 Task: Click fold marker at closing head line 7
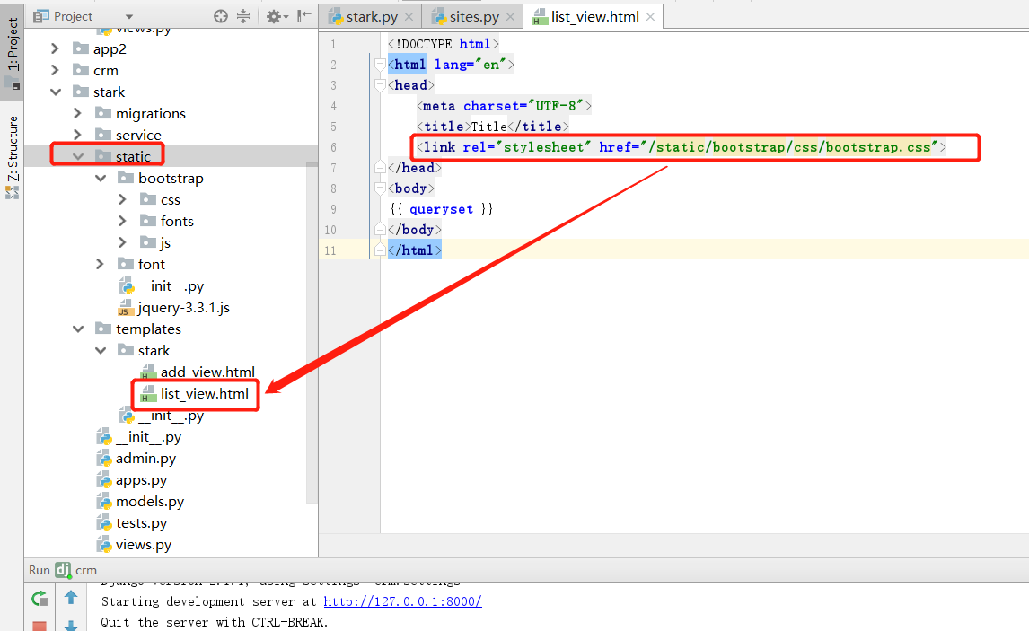379,167
